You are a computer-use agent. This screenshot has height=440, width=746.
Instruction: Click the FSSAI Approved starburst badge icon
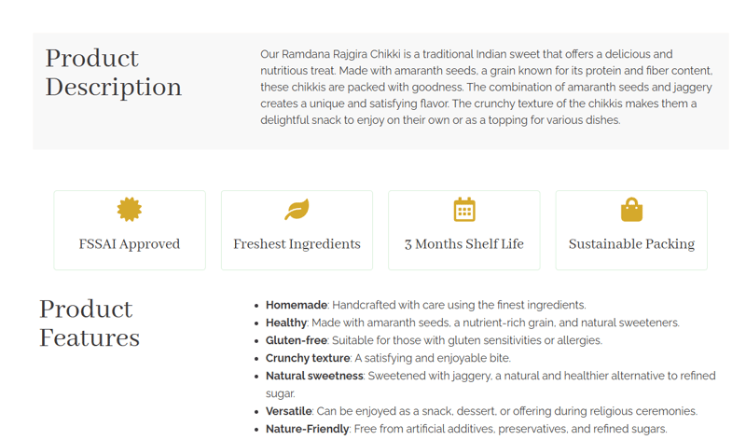[x=130, y=210]
